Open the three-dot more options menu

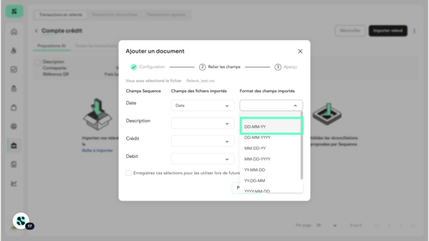click(x=414, y=31)
